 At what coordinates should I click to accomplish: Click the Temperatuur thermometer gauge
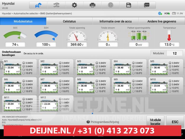(169, 37)
